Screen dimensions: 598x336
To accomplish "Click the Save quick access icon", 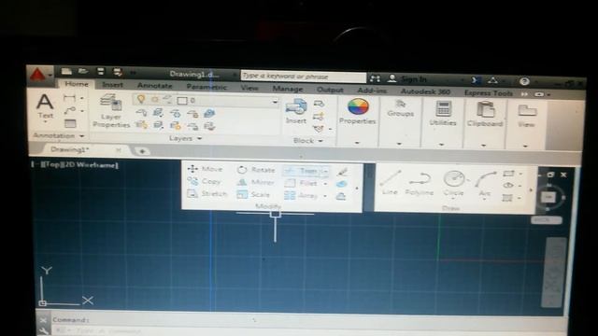I will pyautogui.click(x=101, y=71).
